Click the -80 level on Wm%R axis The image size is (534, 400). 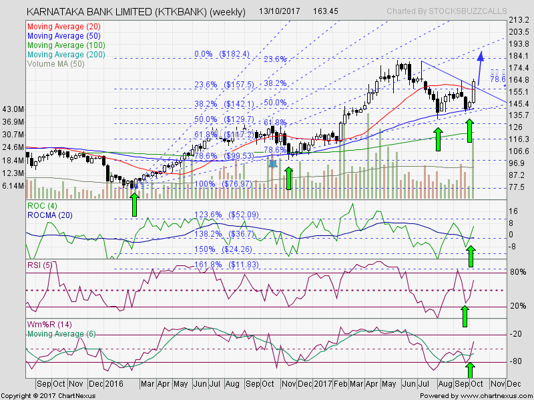tap(517, 361)
